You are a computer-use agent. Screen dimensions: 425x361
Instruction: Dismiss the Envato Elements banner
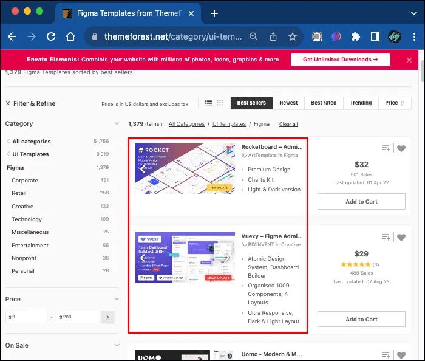[x=409, y=60]
